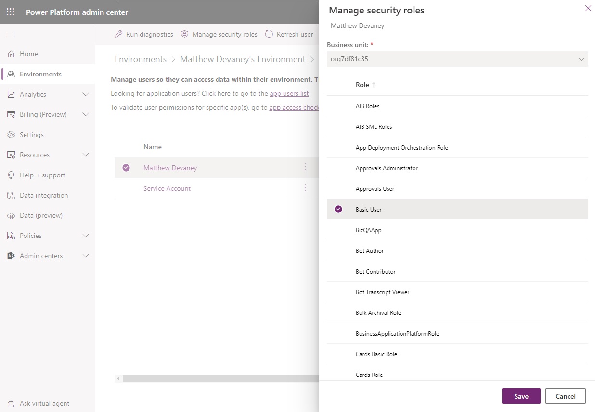Open more options for Service Account

click(x=305, y=188)
